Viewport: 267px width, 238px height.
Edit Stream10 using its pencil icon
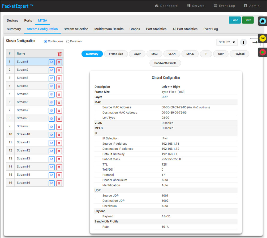[51, 135]
